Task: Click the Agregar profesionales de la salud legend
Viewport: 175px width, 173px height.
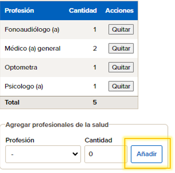Action: 57,125
